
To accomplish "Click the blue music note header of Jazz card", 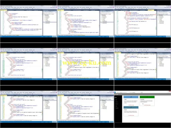I will click(x=131, y=97).
